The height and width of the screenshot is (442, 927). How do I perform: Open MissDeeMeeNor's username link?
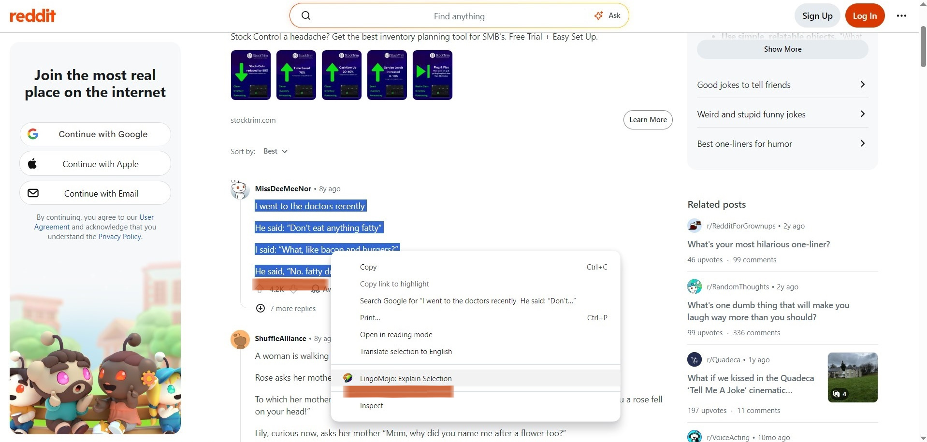[283, 188]
